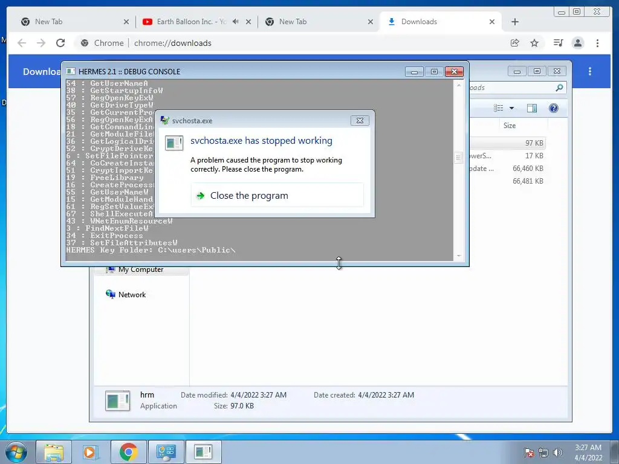Image resolution: width=619 pixels, height=464 pixels.
Task: Minimize the HERMES debug console
Action: point(414,71)
